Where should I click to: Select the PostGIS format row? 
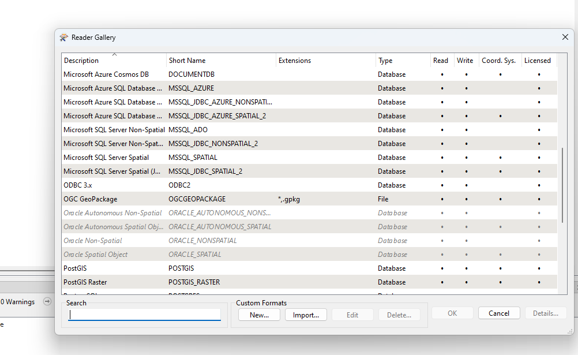(x=309, y=268)
